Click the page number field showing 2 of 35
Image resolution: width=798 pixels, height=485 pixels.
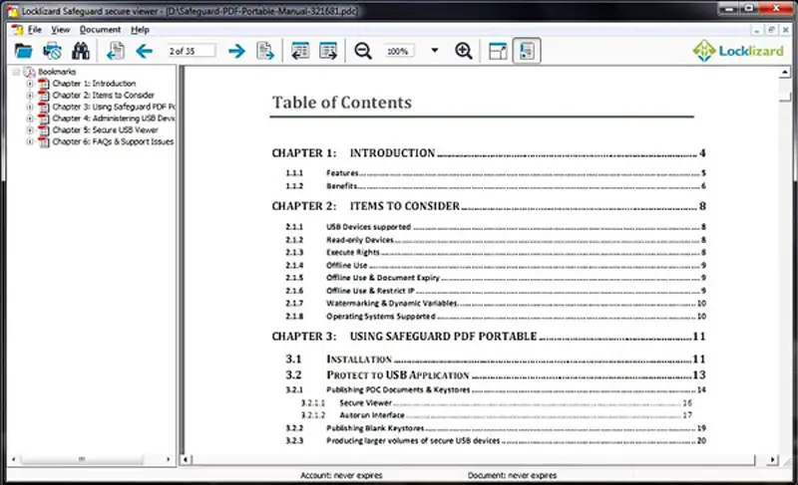point(191,51)
